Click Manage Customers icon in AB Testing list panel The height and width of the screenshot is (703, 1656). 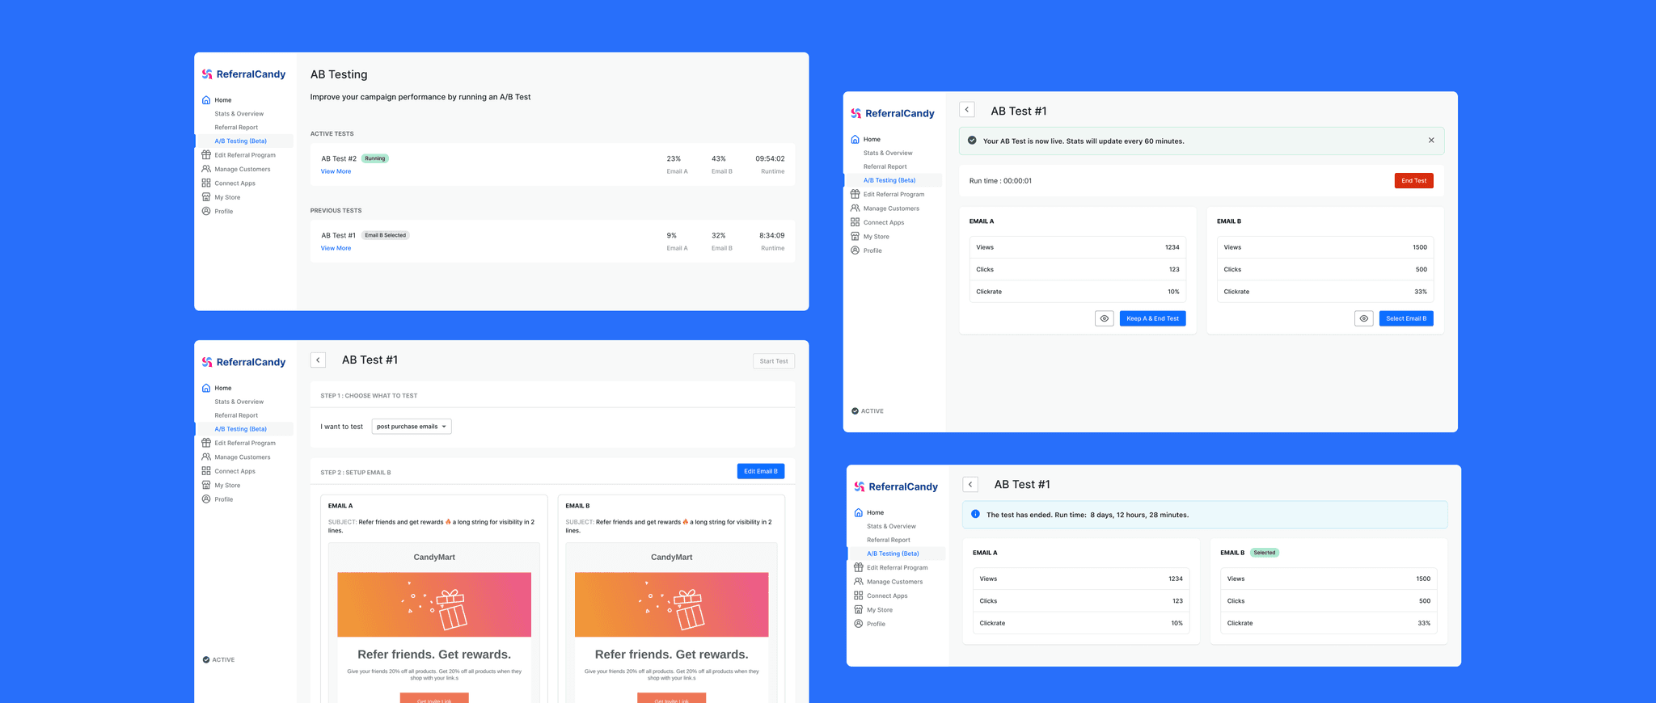pos(206,169)
